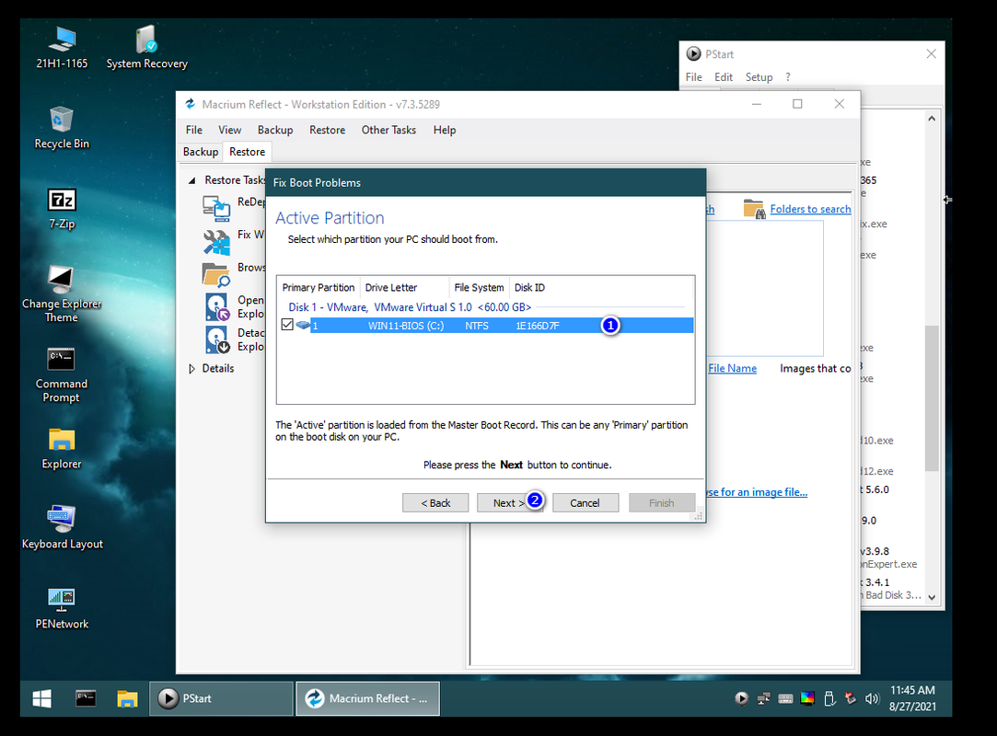
Task: Open System Recovery desktop icon
Action: (x=147, y=48)
